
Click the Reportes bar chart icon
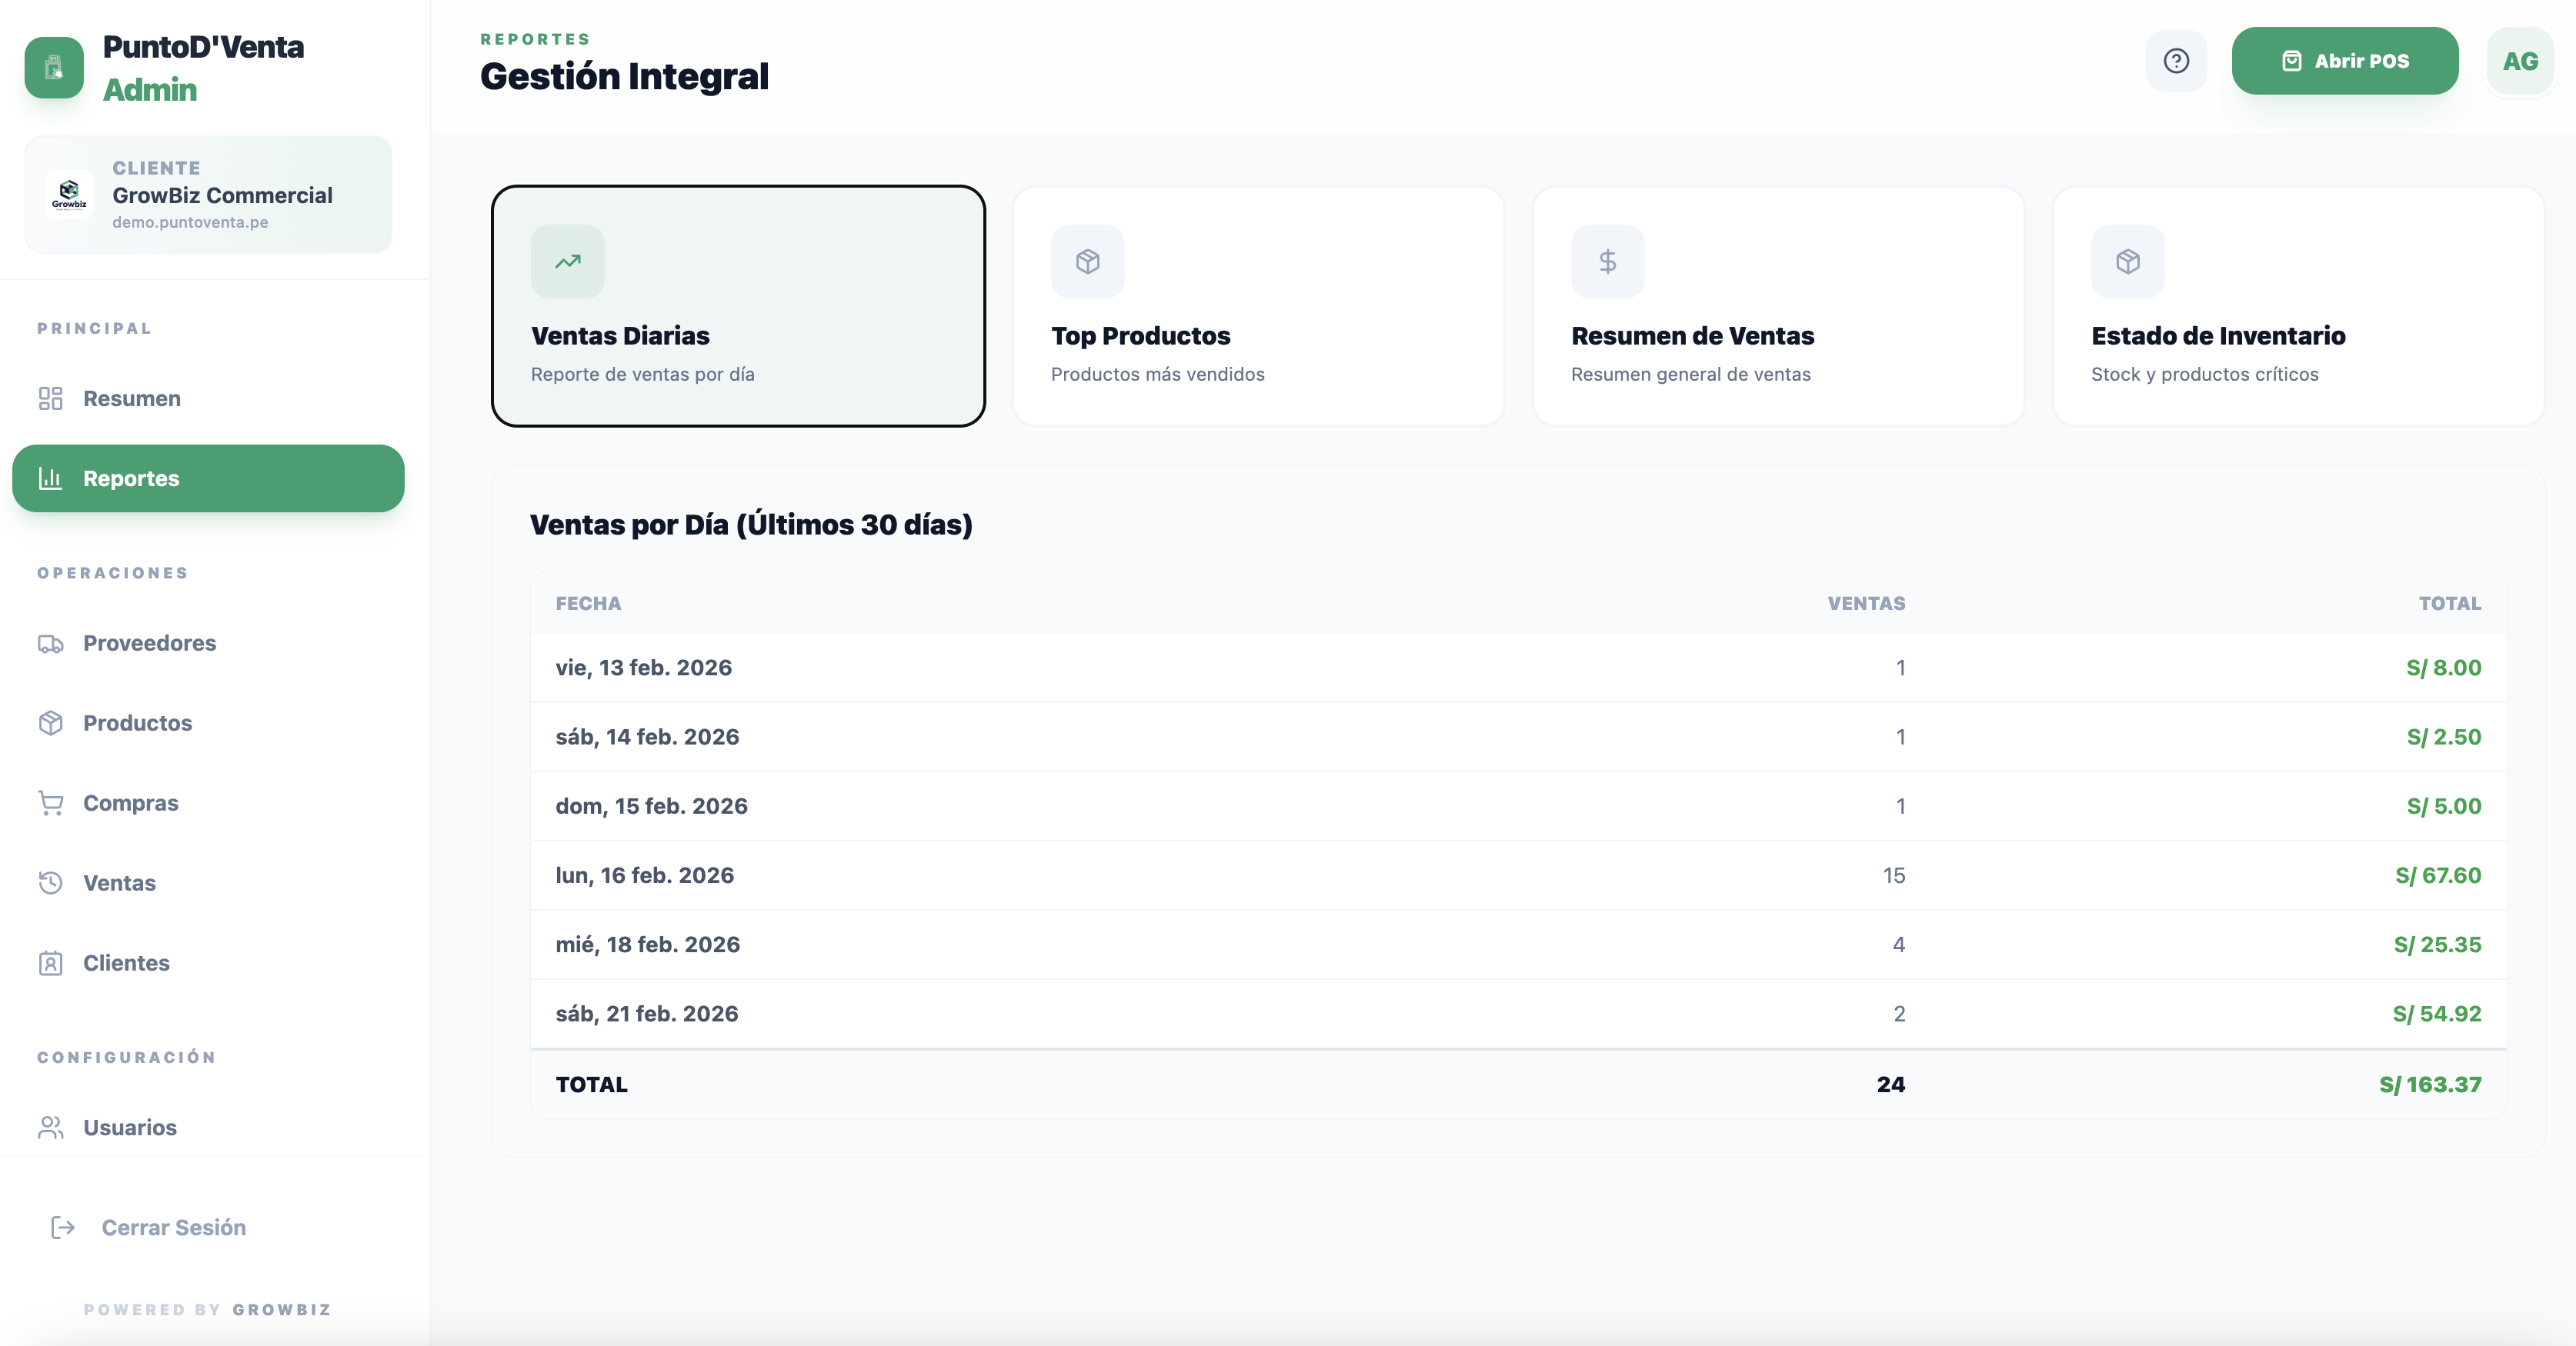[x=51, y=478]
